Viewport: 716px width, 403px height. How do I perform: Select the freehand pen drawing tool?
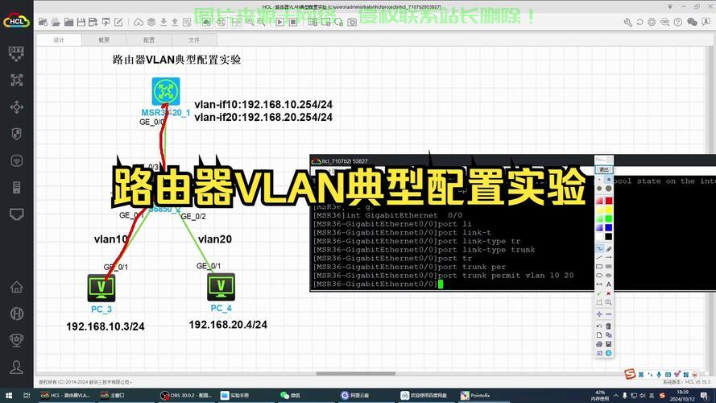[599, 248]
